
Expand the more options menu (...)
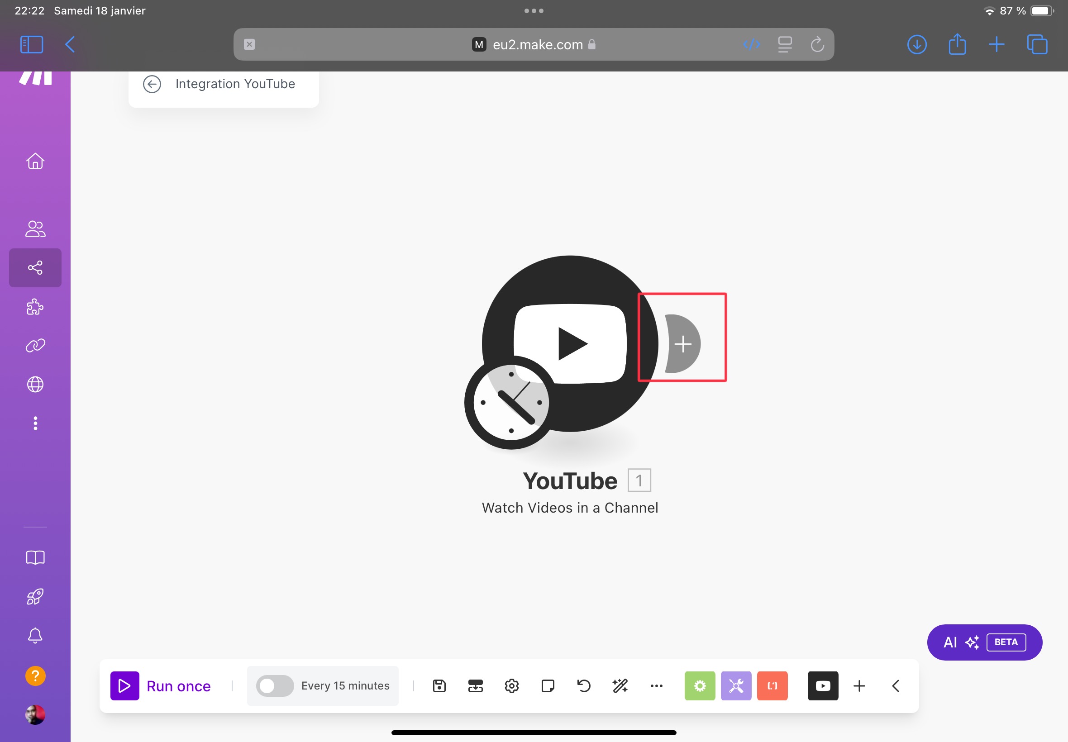[x=657, y=686]
